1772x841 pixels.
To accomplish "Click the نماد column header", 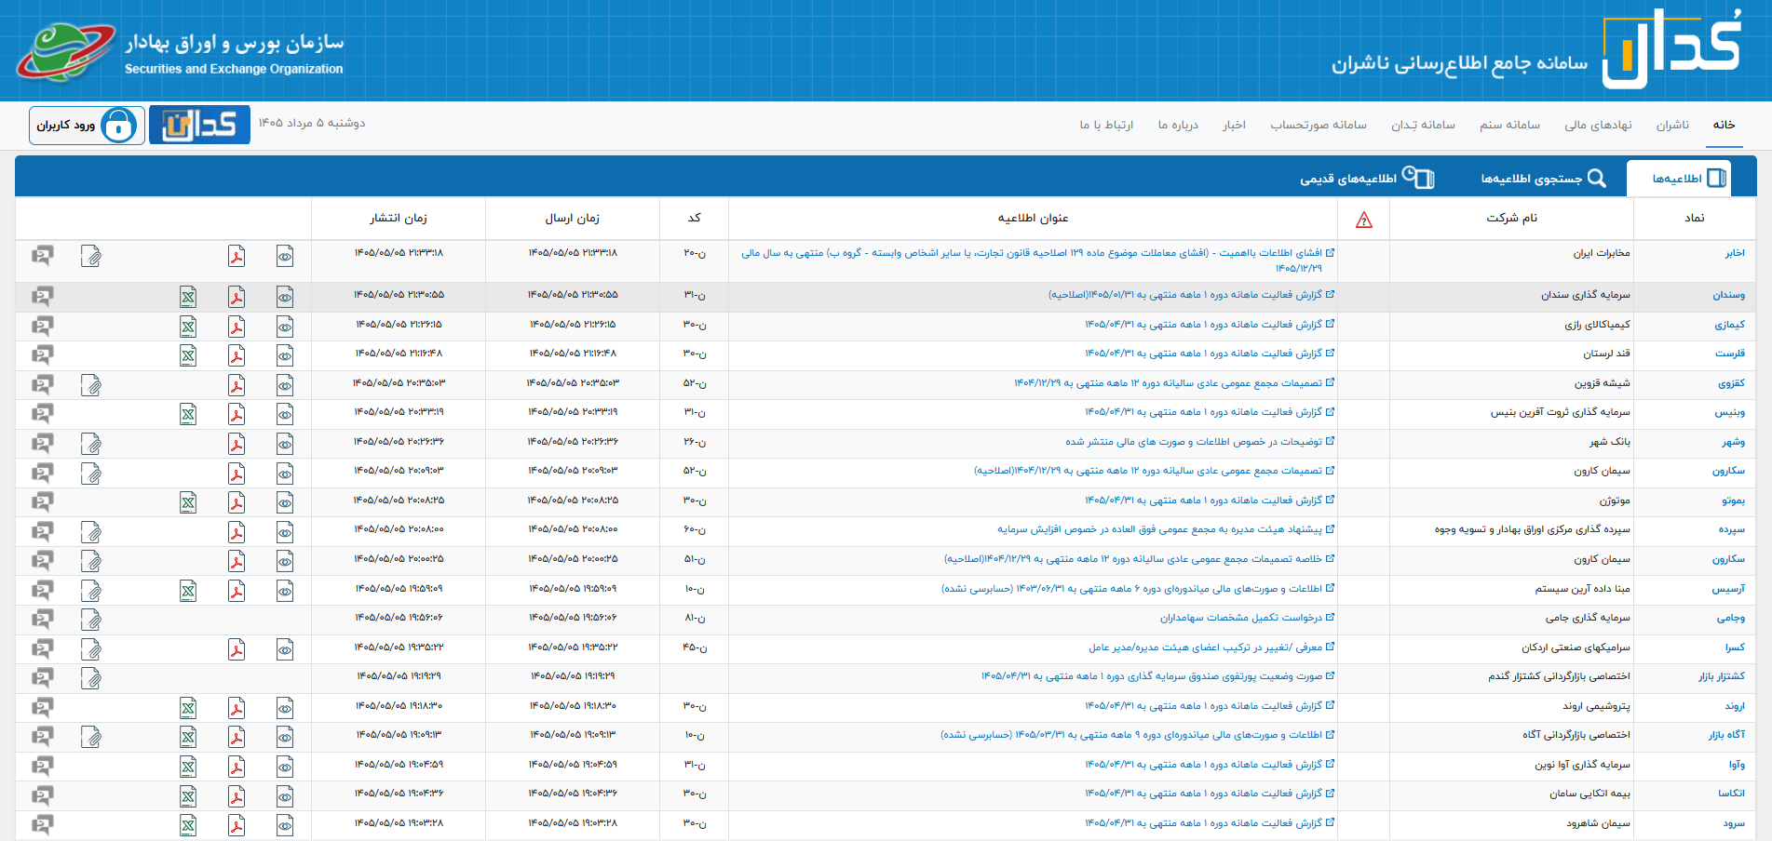I will coord(1695,218).
